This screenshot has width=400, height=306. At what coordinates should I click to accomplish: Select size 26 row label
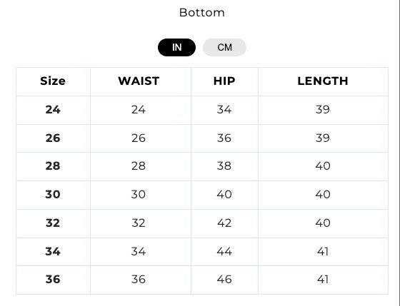[x=53, y=138]
